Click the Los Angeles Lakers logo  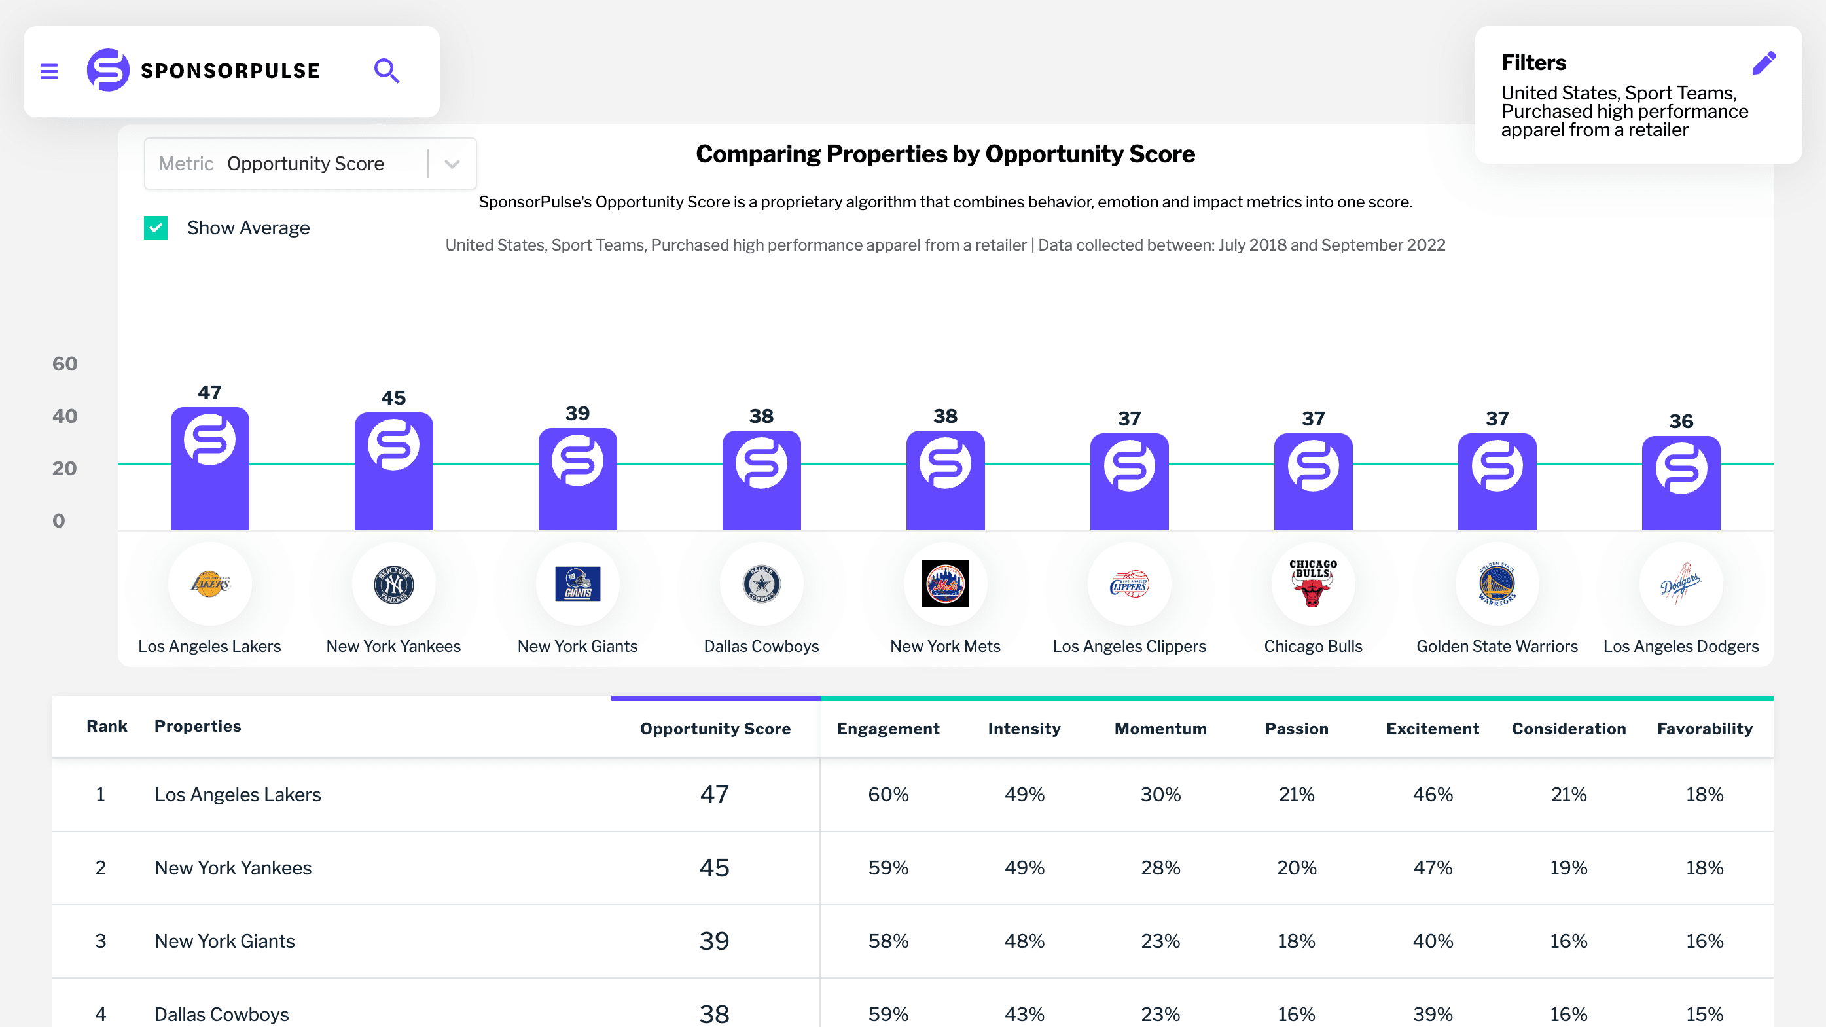210,584
